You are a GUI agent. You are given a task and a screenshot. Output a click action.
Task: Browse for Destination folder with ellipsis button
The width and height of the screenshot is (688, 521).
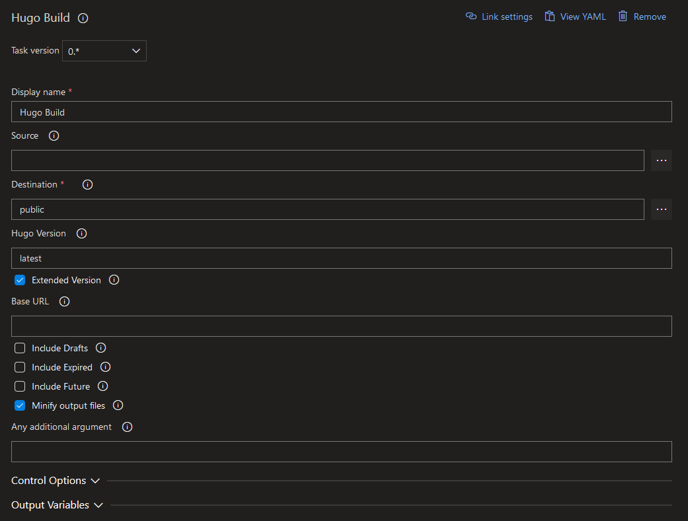point(662,209)
